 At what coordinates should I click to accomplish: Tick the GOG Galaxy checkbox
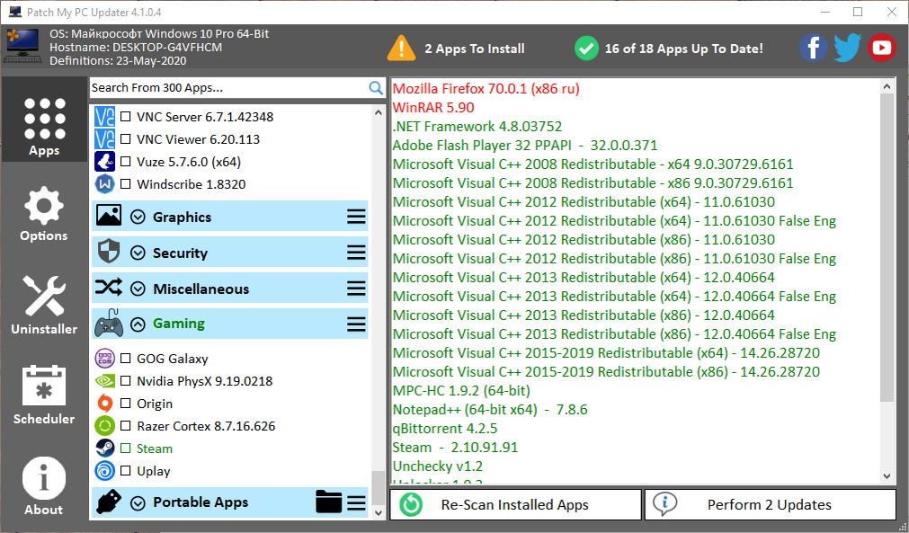125,358
